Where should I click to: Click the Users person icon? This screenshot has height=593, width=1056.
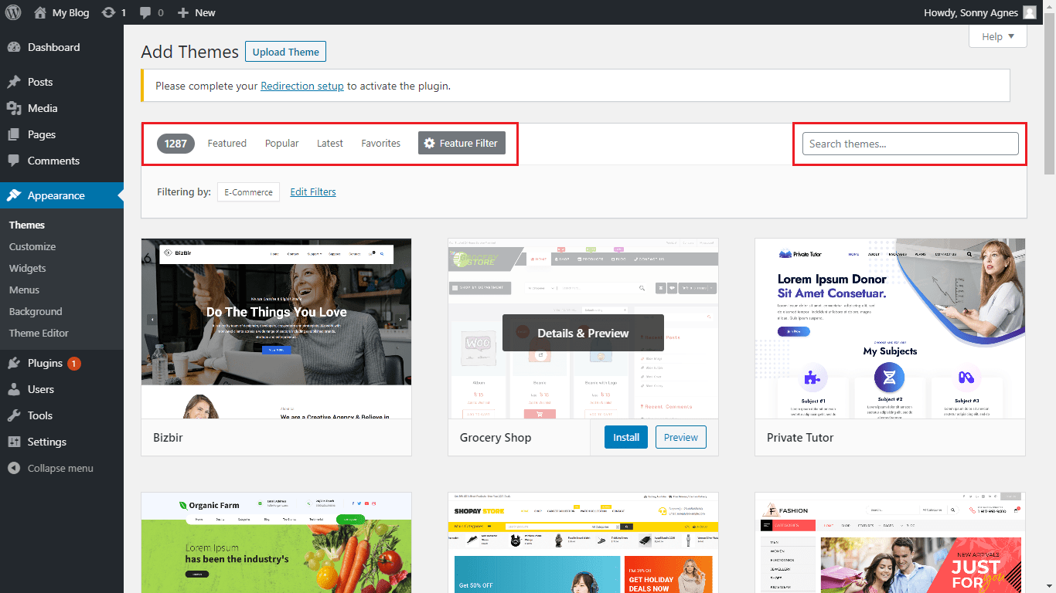click(x=14, y=389)
